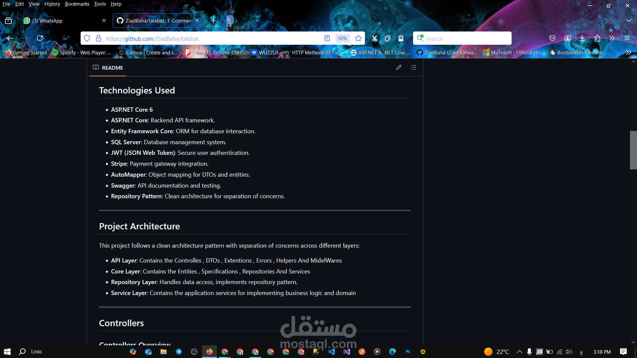Open the extensions puzzle icon
637x358 pixels.
coord(597,38)
